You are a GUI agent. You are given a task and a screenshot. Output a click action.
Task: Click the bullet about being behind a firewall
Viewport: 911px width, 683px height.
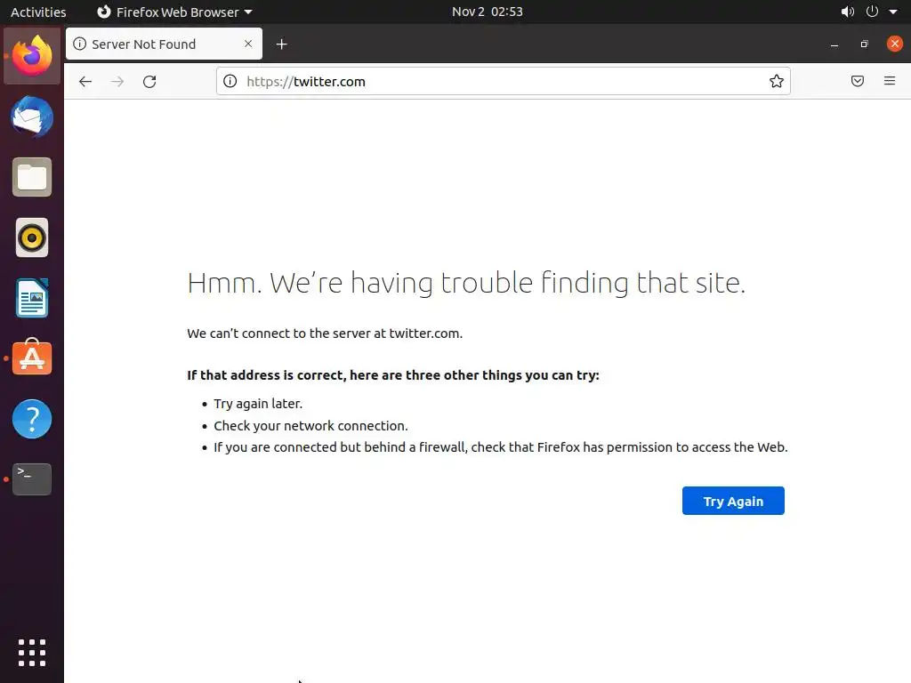tap(501, 447)
